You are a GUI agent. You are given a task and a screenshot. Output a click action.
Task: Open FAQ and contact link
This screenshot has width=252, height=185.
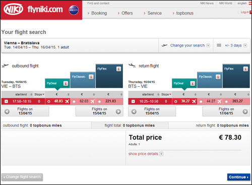coord(98,3)
